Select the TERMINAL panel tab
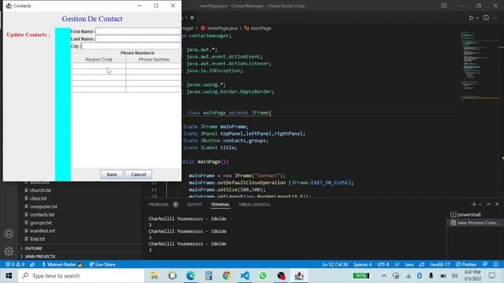Image resolution: width=504 pixels, height=283 pixels. [x=220, y=204]
